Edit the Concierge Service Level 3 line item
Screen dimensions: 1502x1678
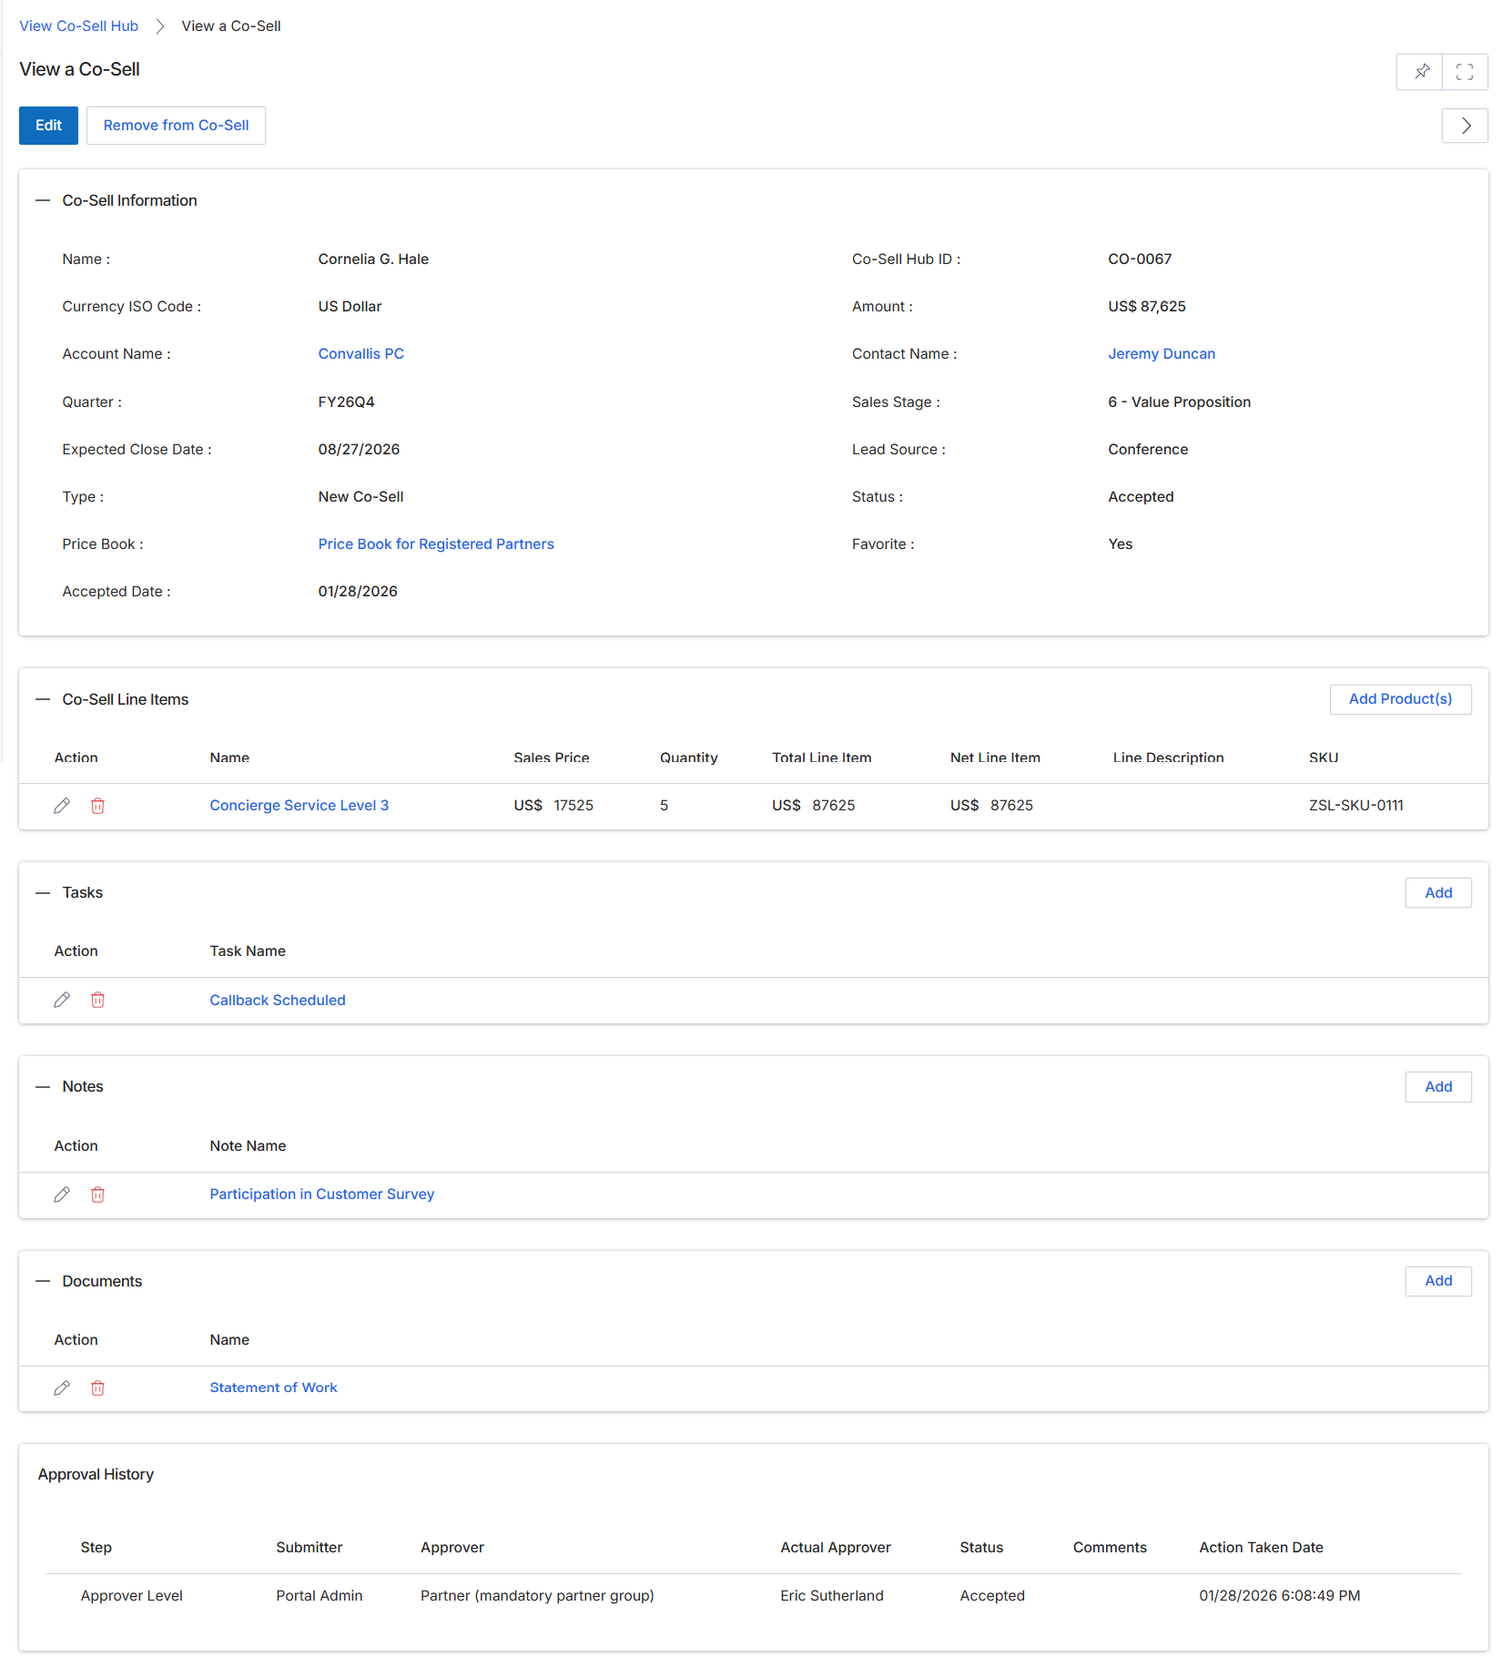62,806
